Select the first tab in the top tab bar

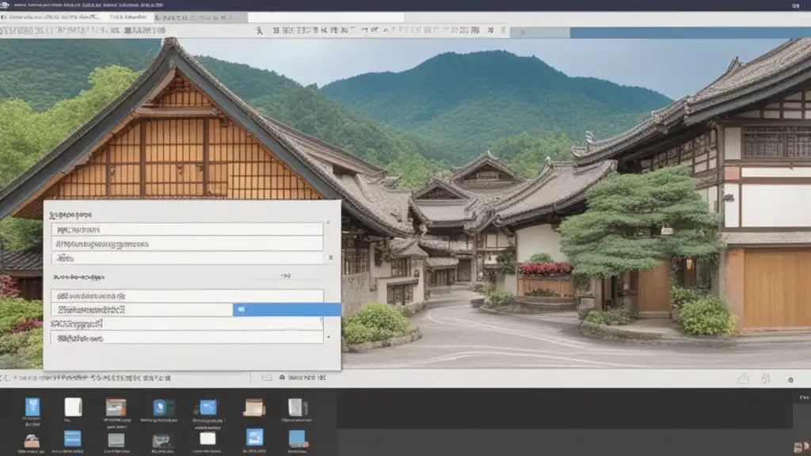51,17
